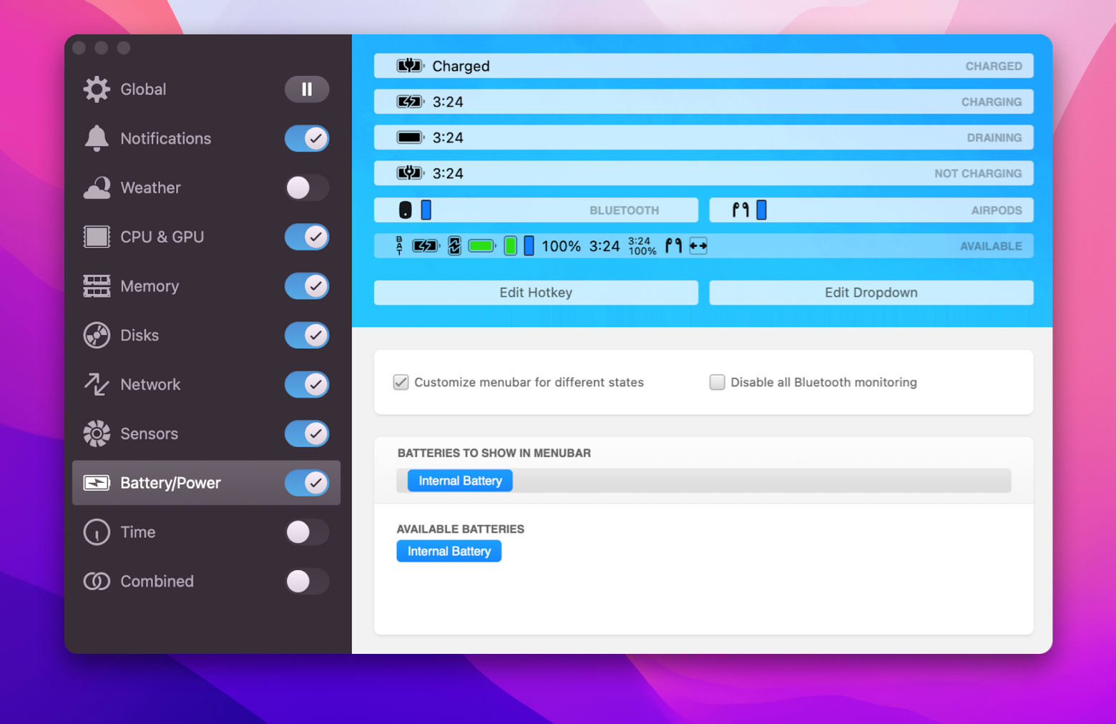This screenshot has height=724, width=1116.
Task: Click the Notifications bell icon
Action: pyautogui.click(x=97, y=138)
